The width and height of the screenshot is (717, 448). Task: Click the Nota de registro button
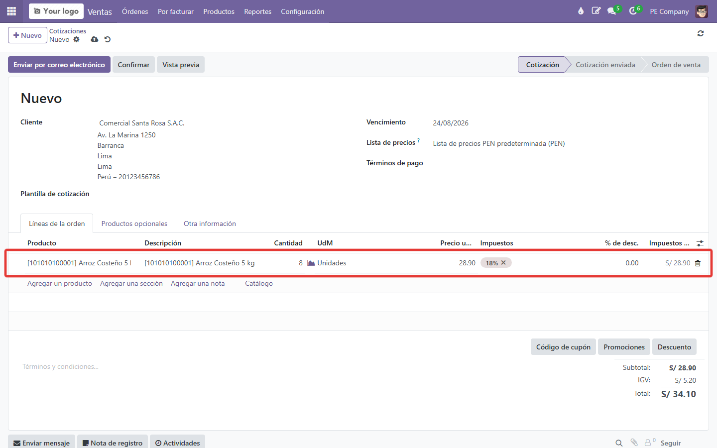113,443
